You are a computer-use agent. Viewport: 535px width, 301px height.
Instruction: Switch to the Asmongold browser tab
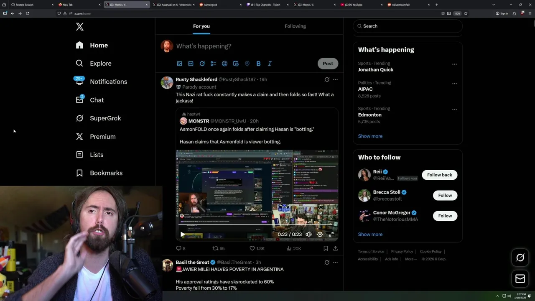[x=221, y=5]
